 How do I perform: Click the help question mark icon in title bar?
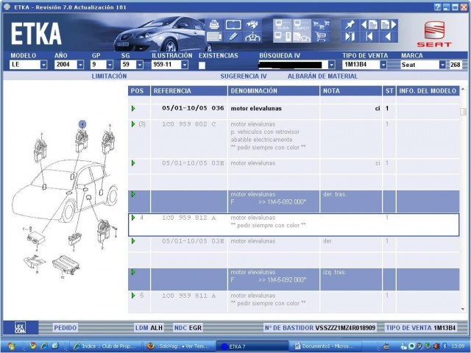tap(437, 7)
